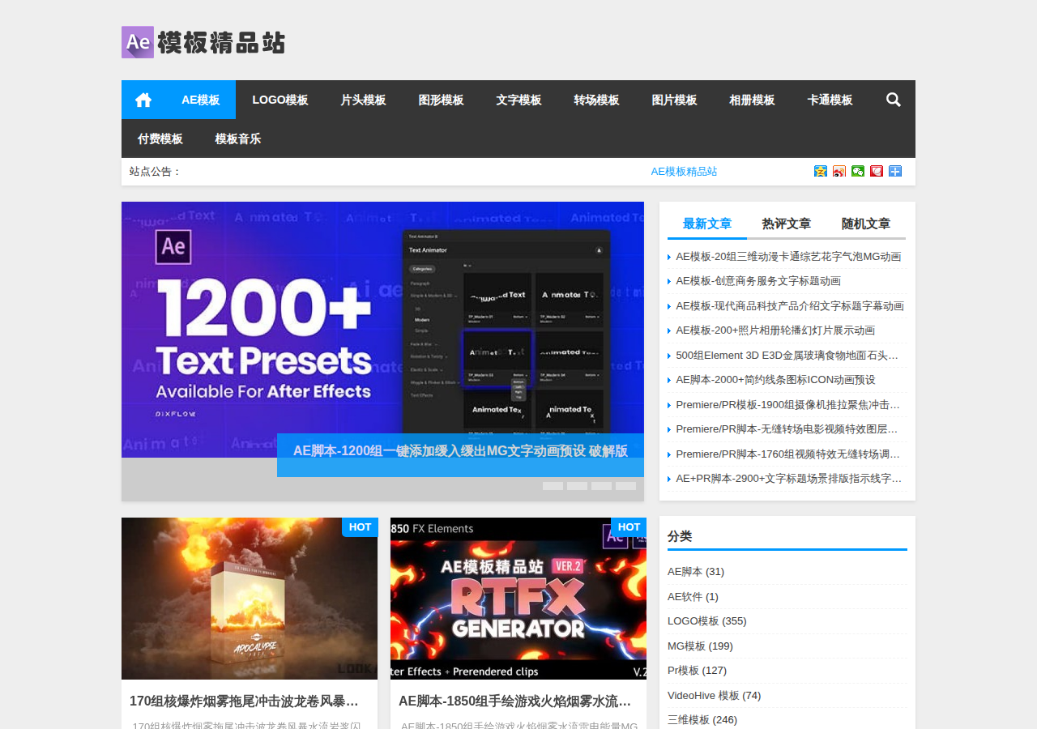Click the AE模板精品站 site logo
The image size is (1037, 729).
pyautogui.click(x=203, y=42)
